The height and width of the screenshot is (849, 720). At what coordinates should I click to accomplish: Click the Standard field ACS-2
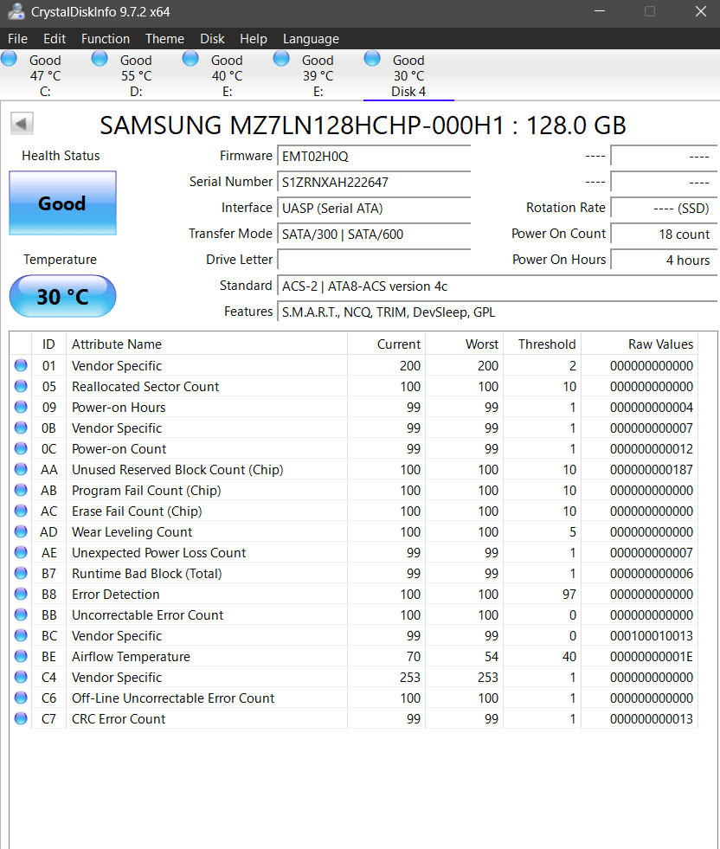pos(497,286)
